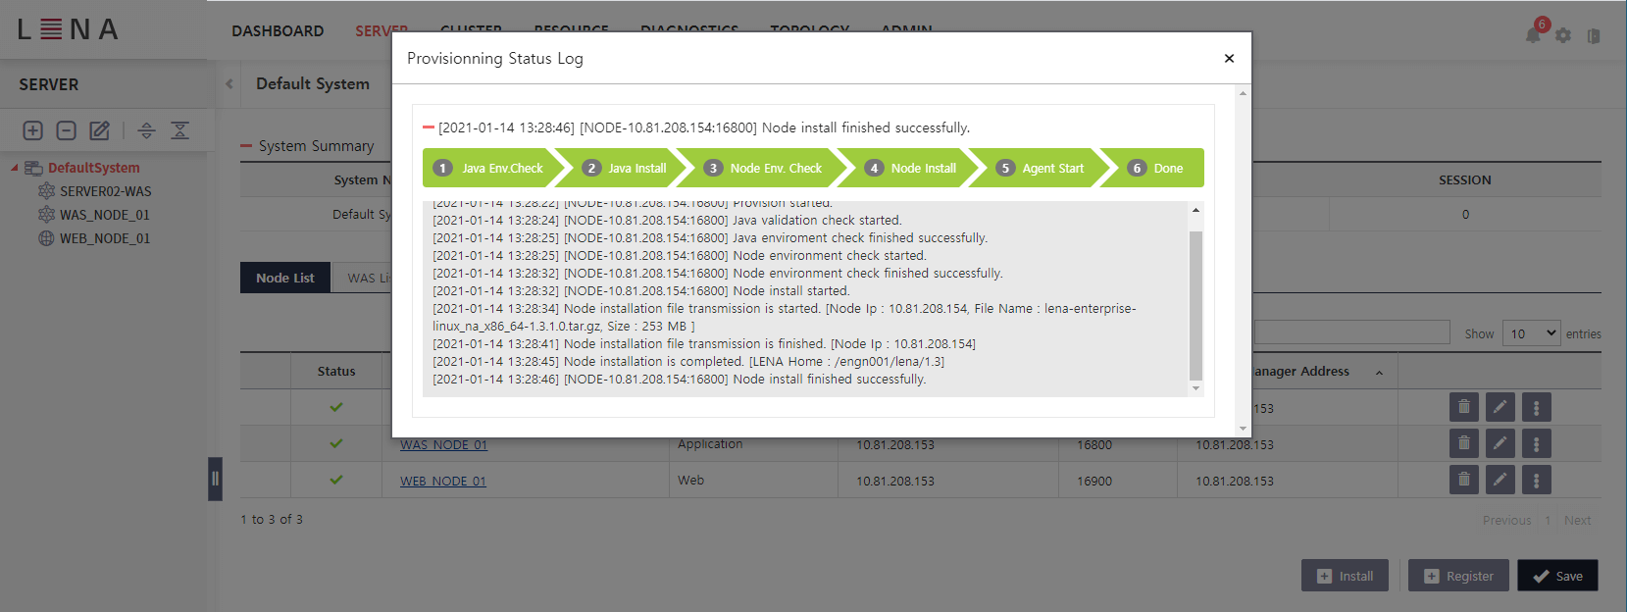Click the sidebar splitter handle
This screenshot has height=612, width=1627.
(x=215, y=480)
